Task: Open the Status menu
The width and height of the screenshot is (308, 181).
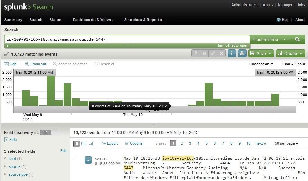Action: [x=58, y=20]
